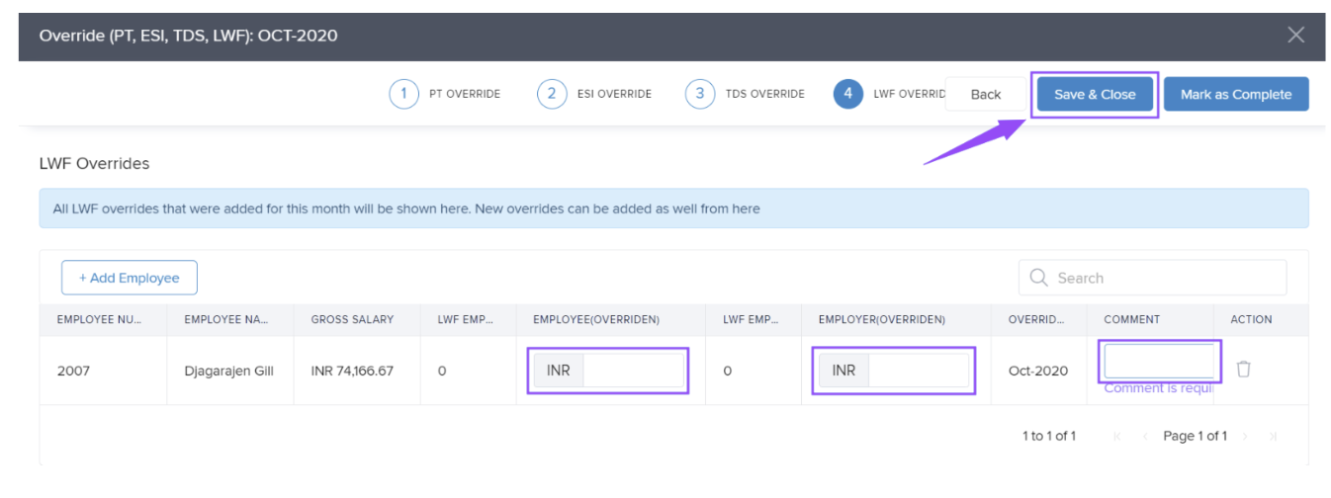Screen dimensions: 1331x498
Task: Jump to the last page arrow
Action: point(1273,436)
